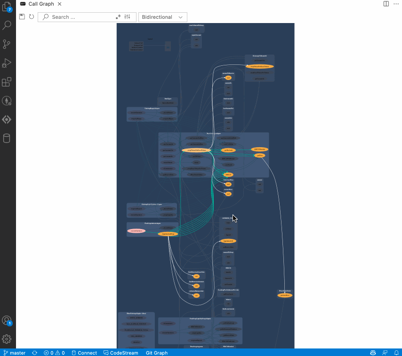The image size is (402, 356).
Task: Open the Run and Debug view
Action: 7,63
